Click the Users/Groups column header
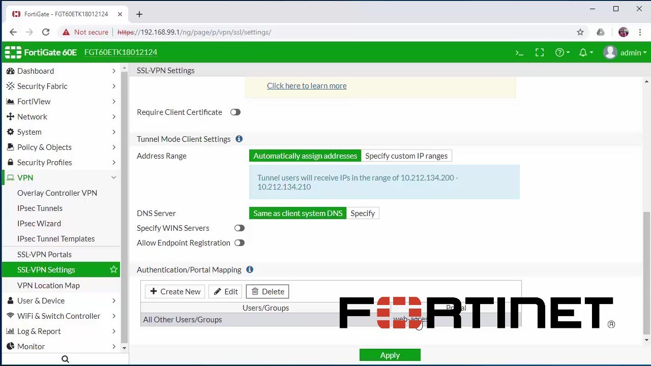 (x=265, y=308)
